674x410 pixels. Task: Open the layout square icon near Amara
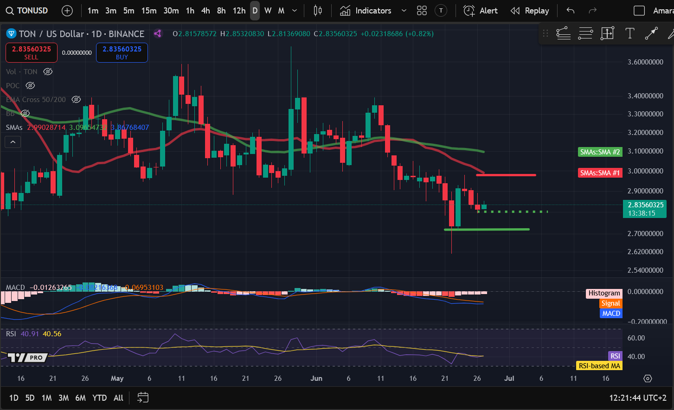(x=639, y=11)
